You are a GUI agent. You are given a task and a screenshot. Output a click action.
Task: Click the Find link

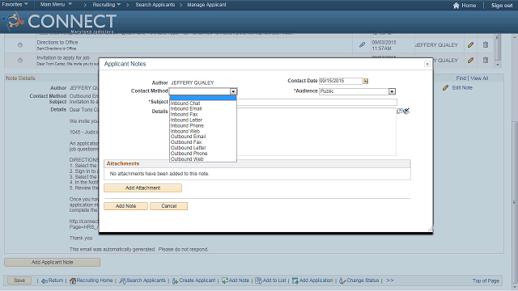coord(461,78)
